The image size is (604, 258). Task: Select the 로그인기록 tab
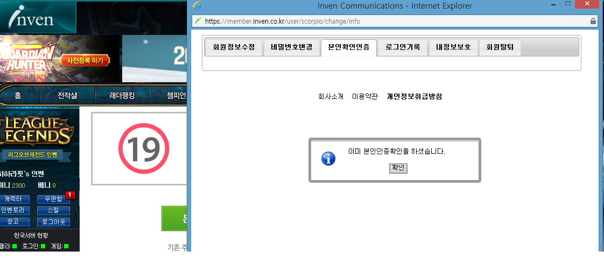tap(403, 47)
